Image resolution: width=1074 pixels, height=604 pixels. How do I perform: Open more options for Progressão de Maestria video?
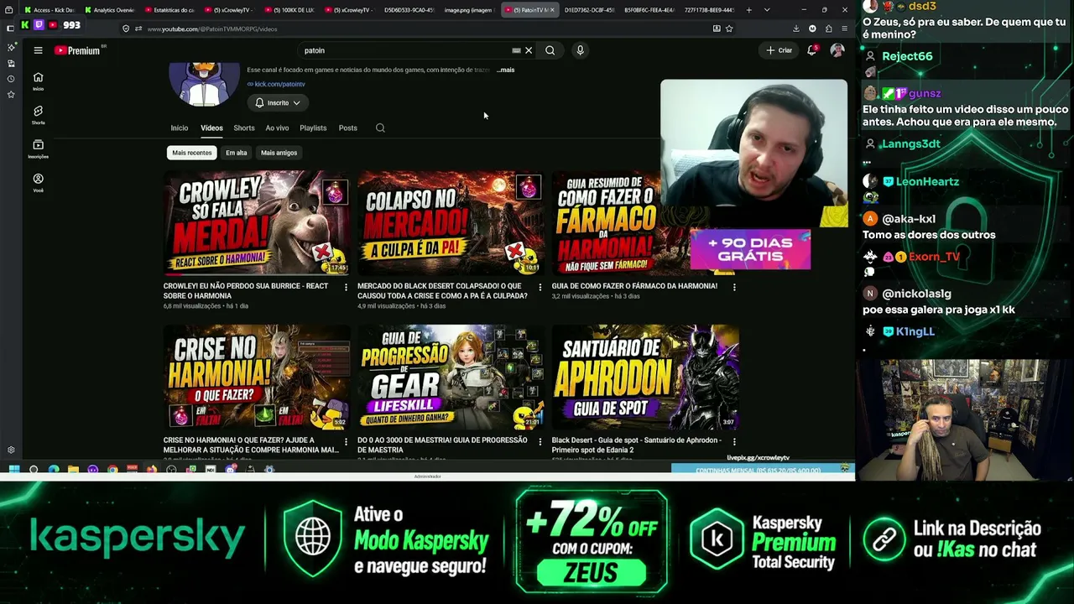click(540, 441)
